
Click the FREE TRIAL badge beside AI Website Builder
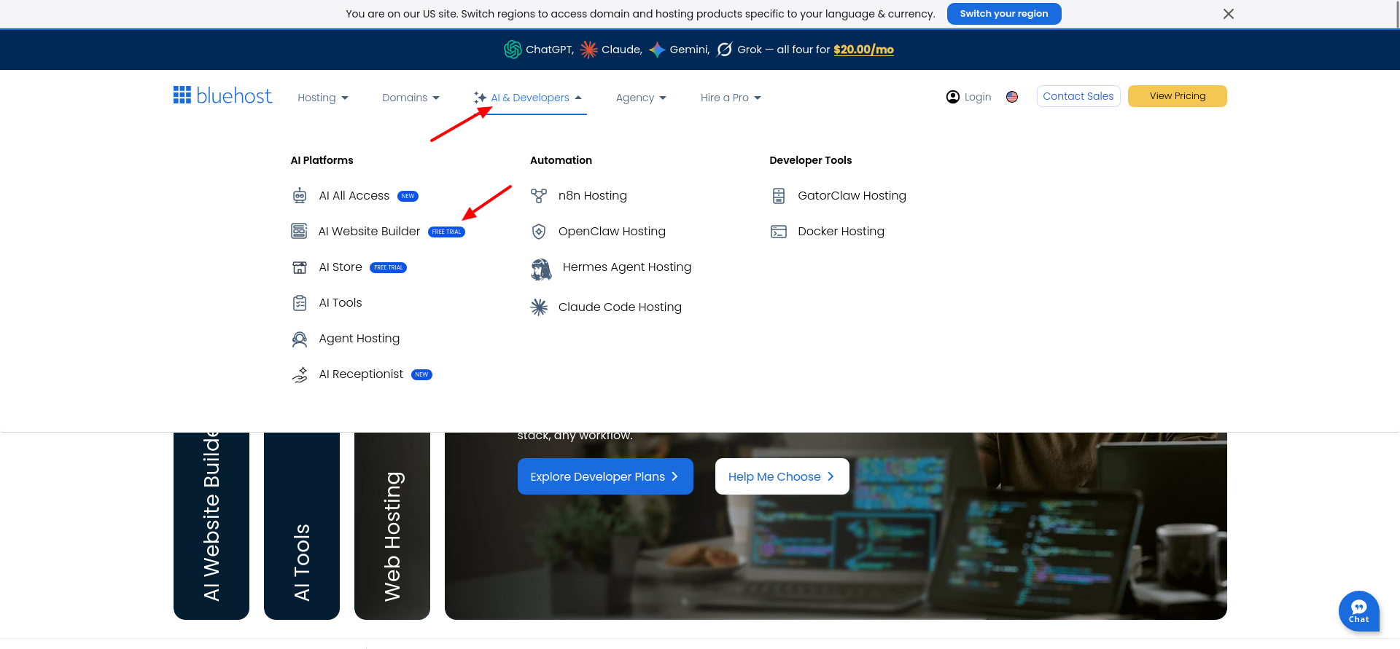(x=446, y=232)
